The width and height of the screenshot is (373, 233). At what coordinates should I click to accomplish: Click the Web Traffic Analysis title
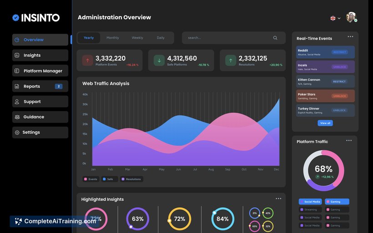click(106, 84)
